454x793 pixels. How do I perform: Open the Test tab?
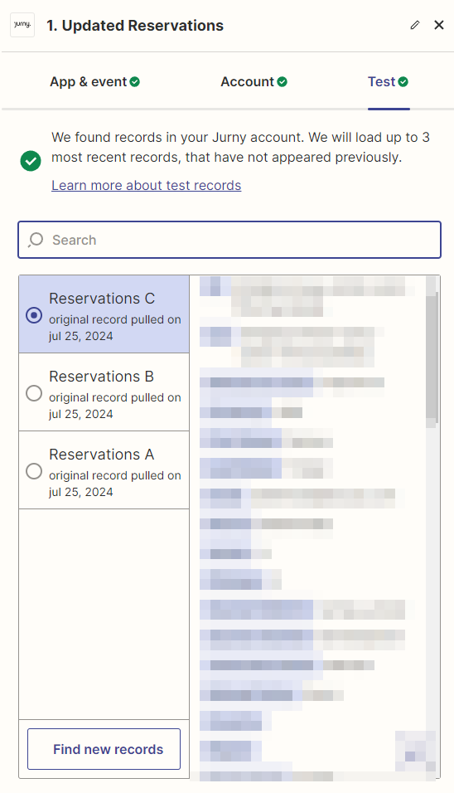tap(388, 82)
